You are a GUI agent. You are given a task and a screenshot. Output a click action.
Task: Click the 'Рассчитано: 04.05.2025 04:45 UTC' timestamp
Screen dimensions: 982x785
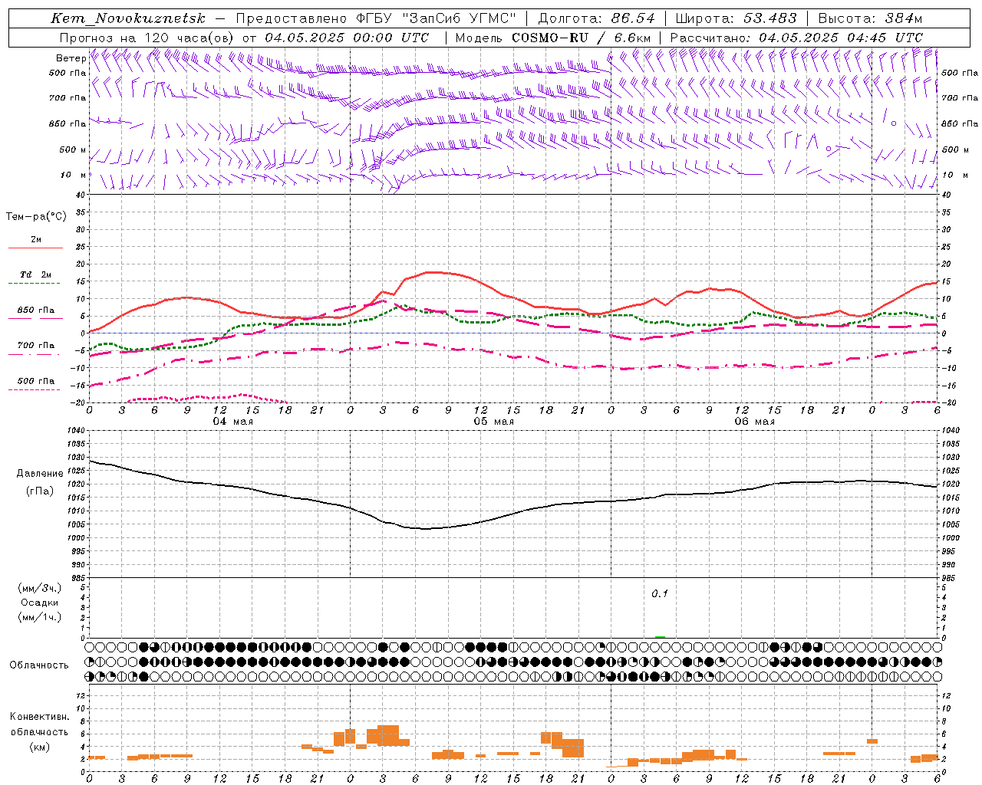(x=796, y=38)
